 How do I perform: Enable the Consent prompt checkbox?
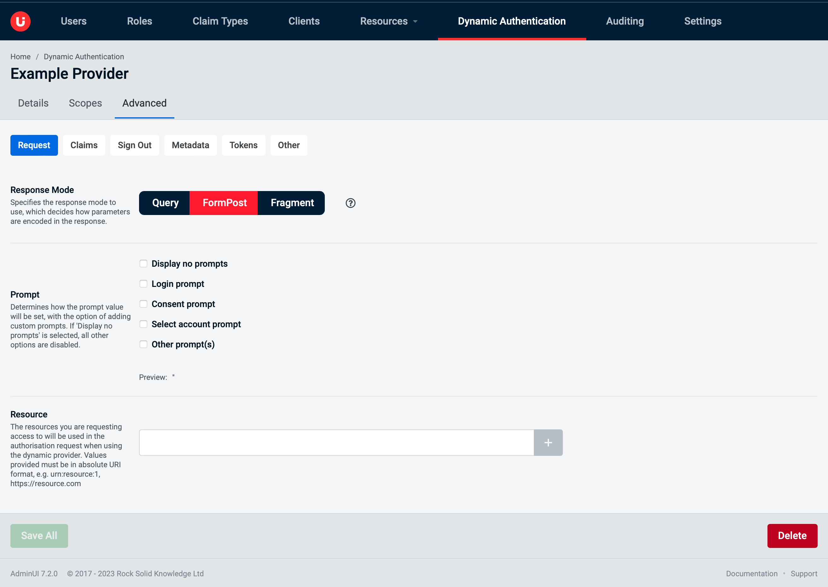143,304
